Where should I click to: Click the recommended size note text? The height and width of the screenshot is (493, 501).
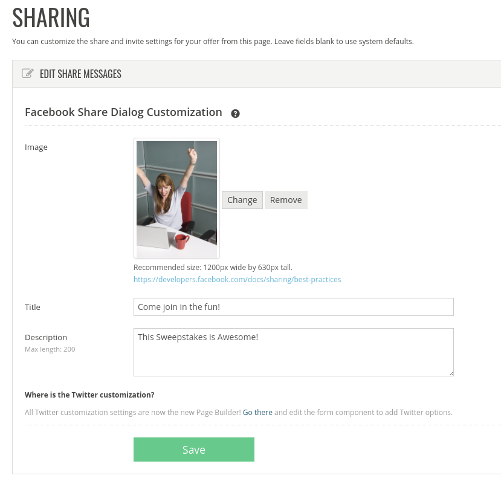(x=213, y=268)
